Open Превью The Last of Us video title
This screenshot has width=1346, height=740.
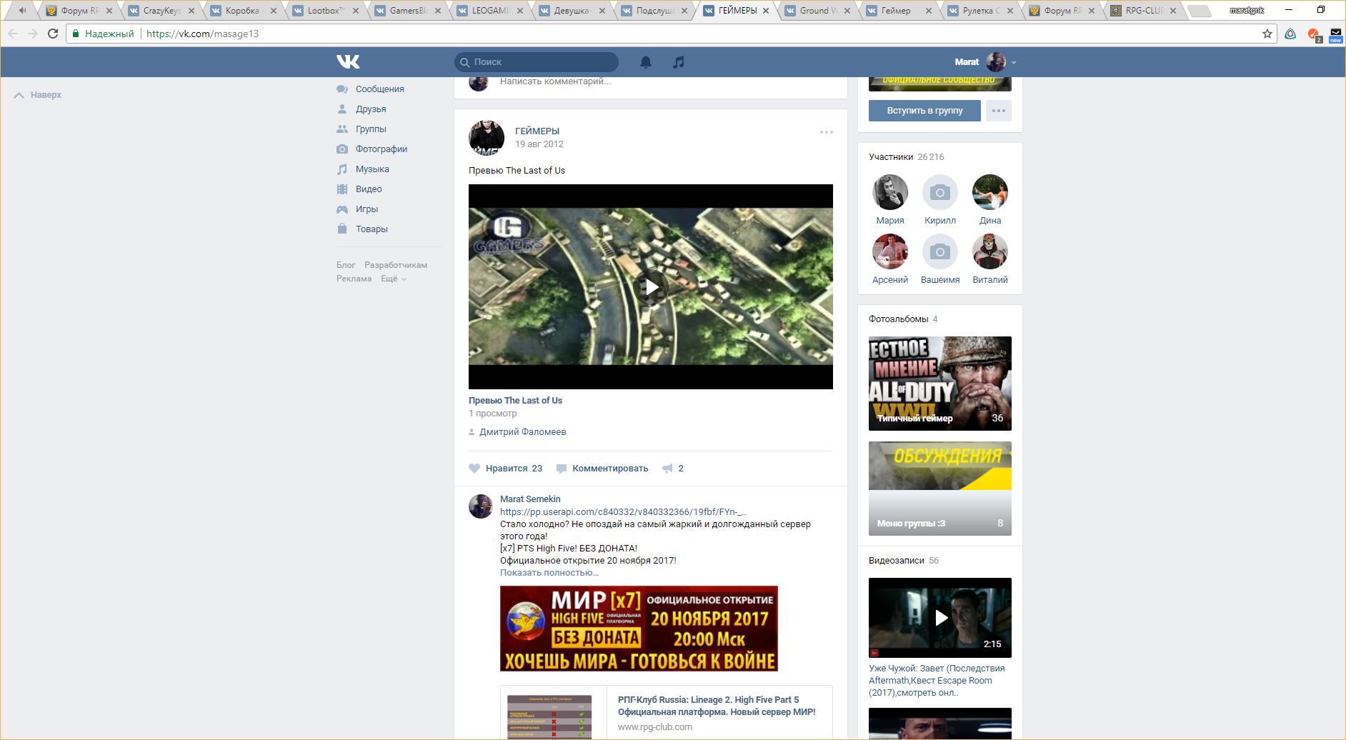[515, 401]
